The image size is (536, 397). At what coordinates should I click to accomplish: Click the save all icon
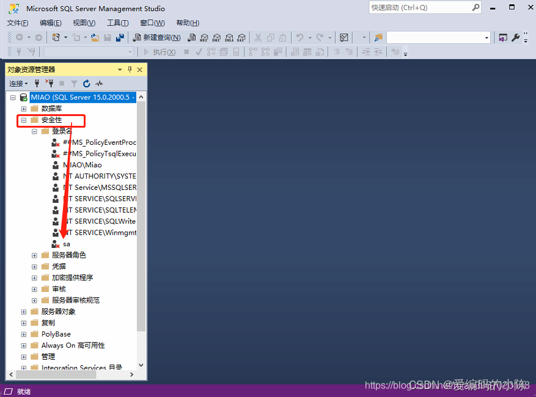pyautogui.click(x=120, y=38)
